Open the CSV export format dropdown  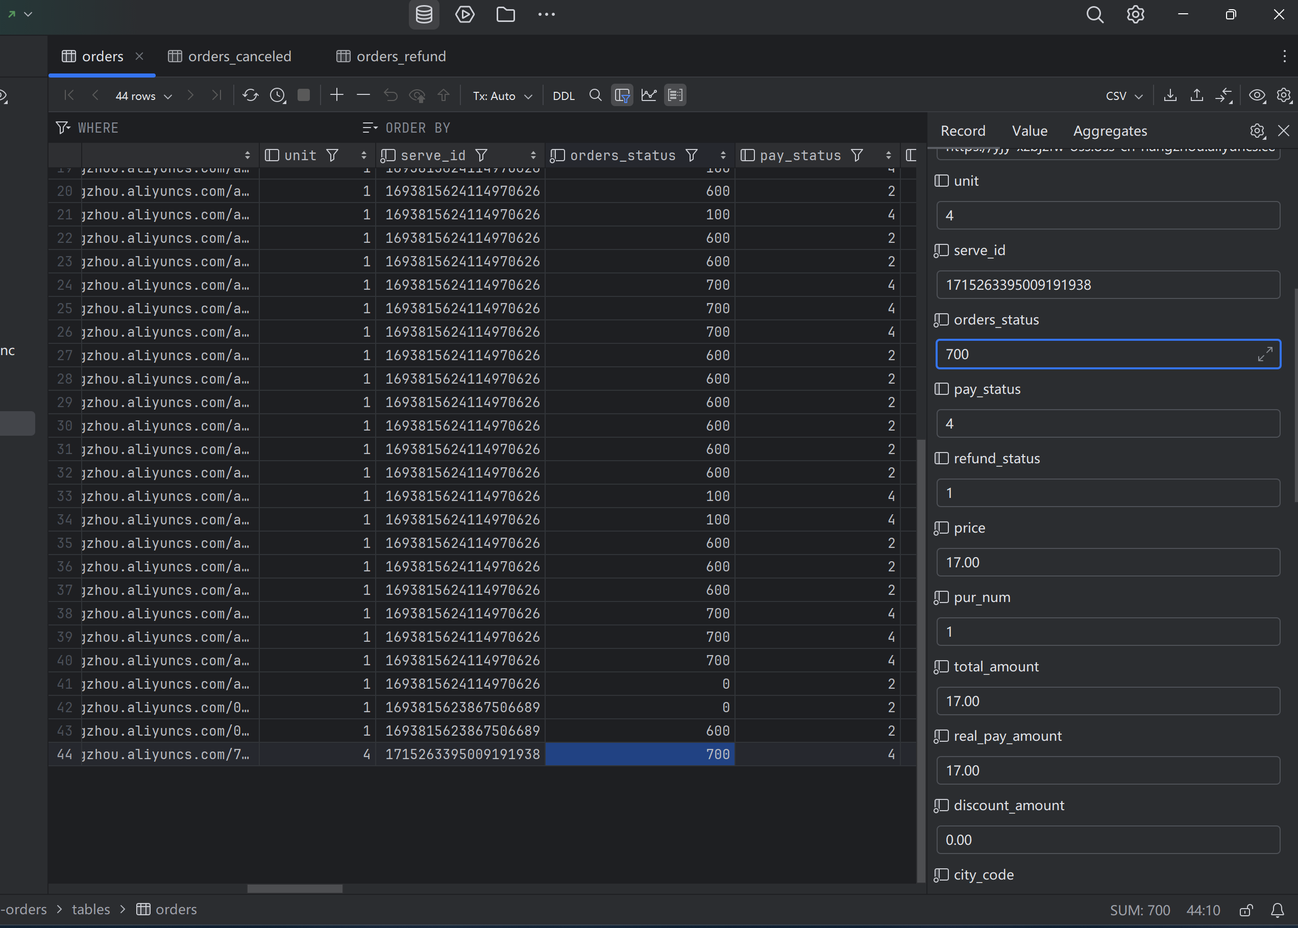(x=1123, y=96)
